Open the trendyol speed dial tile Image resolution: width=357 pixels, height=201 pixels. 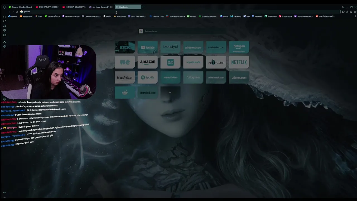[170, 47]
